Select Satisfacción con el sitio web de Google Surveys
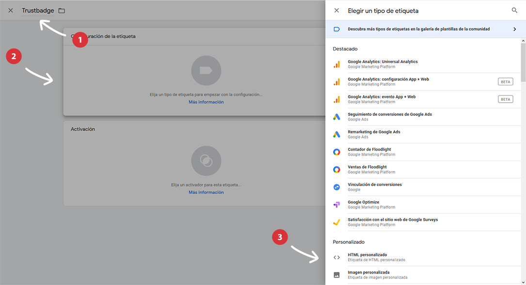The image size is (526, 285). 426,222
